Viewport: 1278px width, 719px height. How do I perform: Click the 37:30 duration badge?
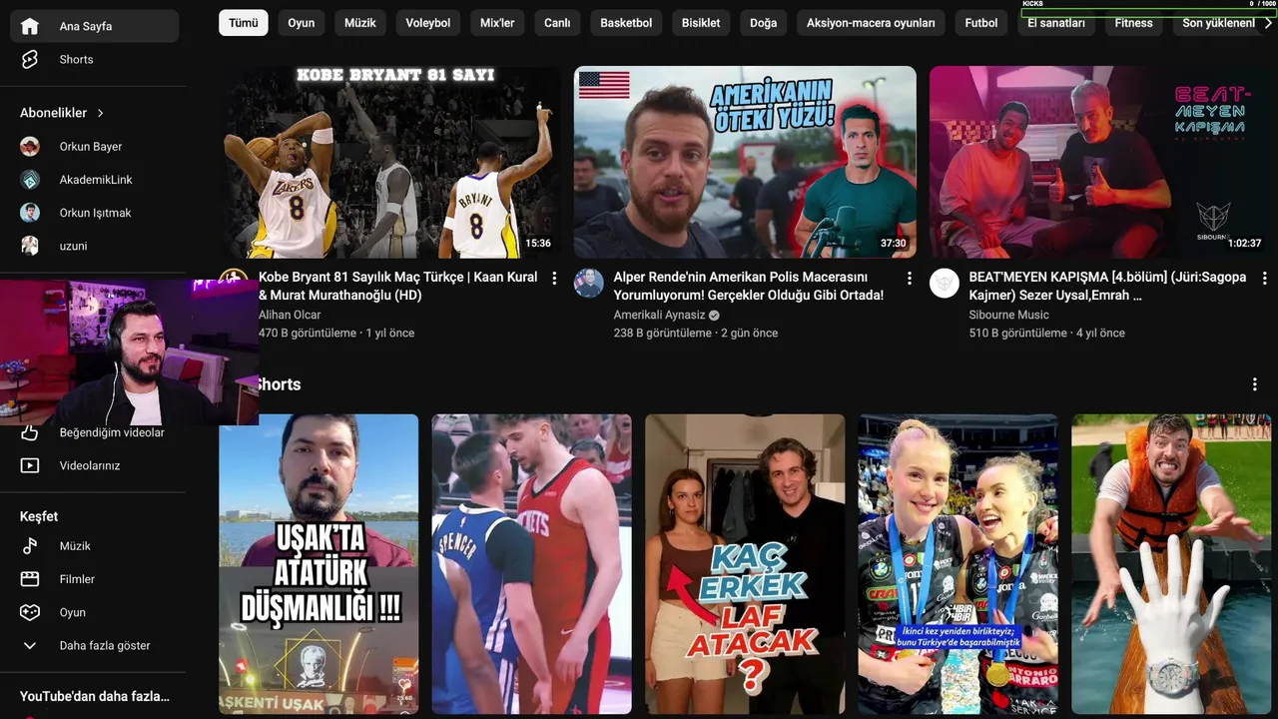click(893, 243)
